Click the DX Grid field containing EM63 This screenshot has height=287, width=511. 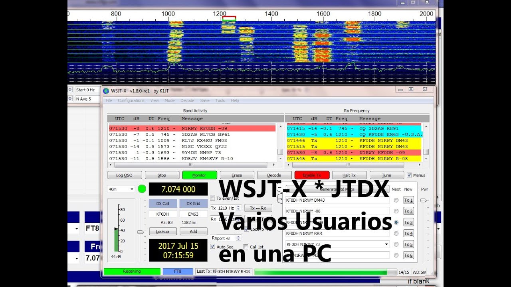[x=194, y=214]
